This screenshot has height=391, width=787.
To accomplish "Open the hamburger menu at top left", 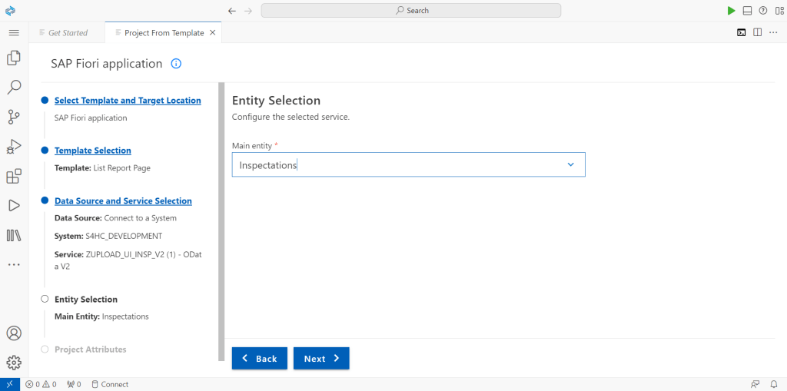I will (x=13, y=32).
